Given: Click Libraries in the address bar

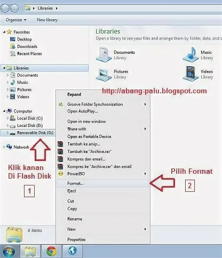Looking at the screenshot, I should pyautogui.click(x=45, y=8).
